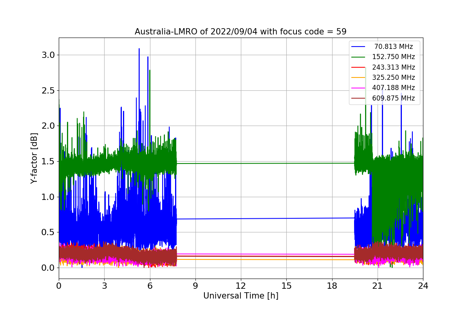Click the plot title mentioning Australia-LMRO
Image resolution: width=470 pixels, height=313 pixels.
pyautogui.click(x=240, y=32)
